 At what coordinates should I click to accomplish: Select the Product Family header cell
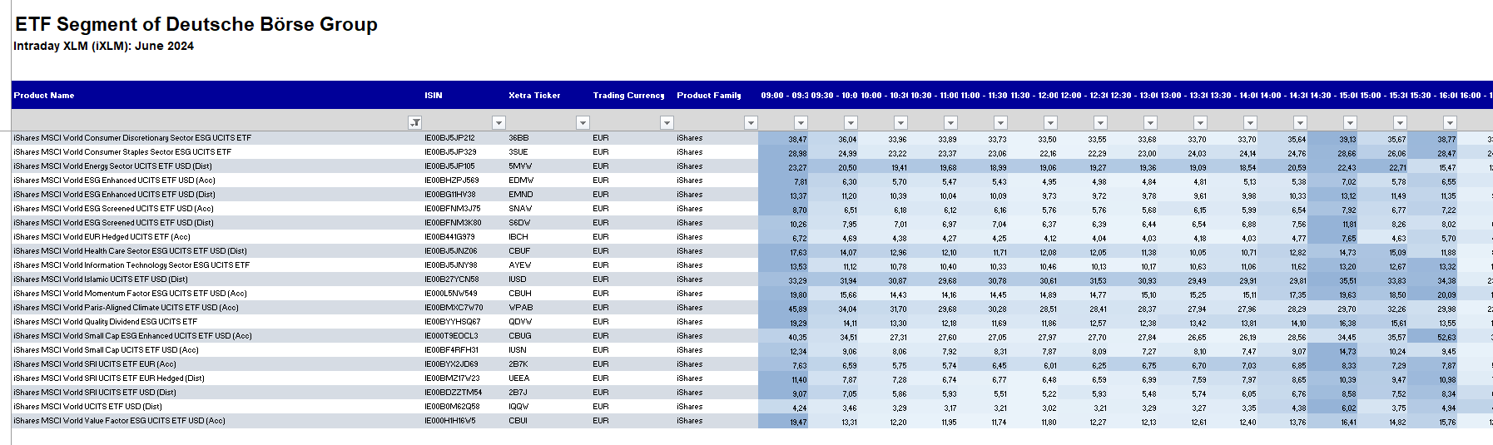click(x=717, y=95)
